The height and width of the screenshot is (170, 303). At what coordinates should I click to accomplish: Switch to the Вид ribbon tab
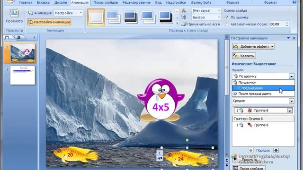pyautogui.click(x=158, y=2)
